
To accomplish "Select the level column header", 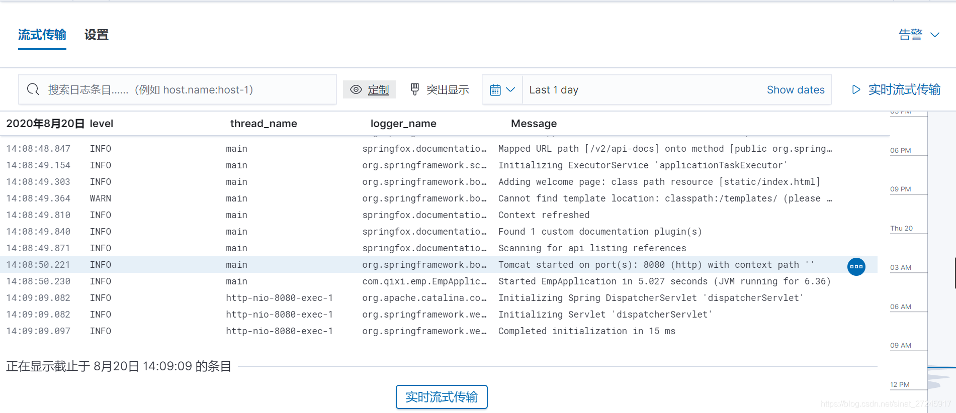I will 102,124.
